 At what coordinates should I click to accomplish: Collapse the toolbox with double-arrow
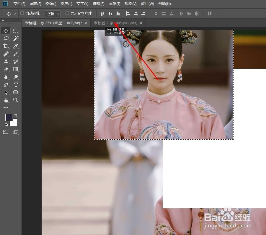pos(3,20)
